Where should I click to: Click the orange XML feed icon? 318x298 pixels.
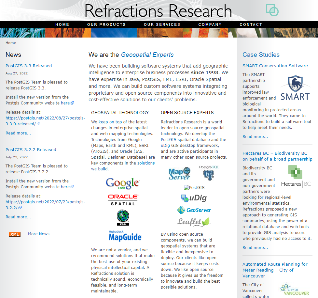click(x=15, y=234)
